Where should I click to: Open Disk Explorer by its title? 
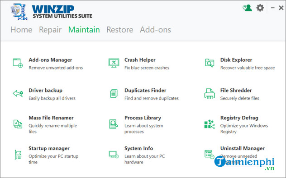236,60
